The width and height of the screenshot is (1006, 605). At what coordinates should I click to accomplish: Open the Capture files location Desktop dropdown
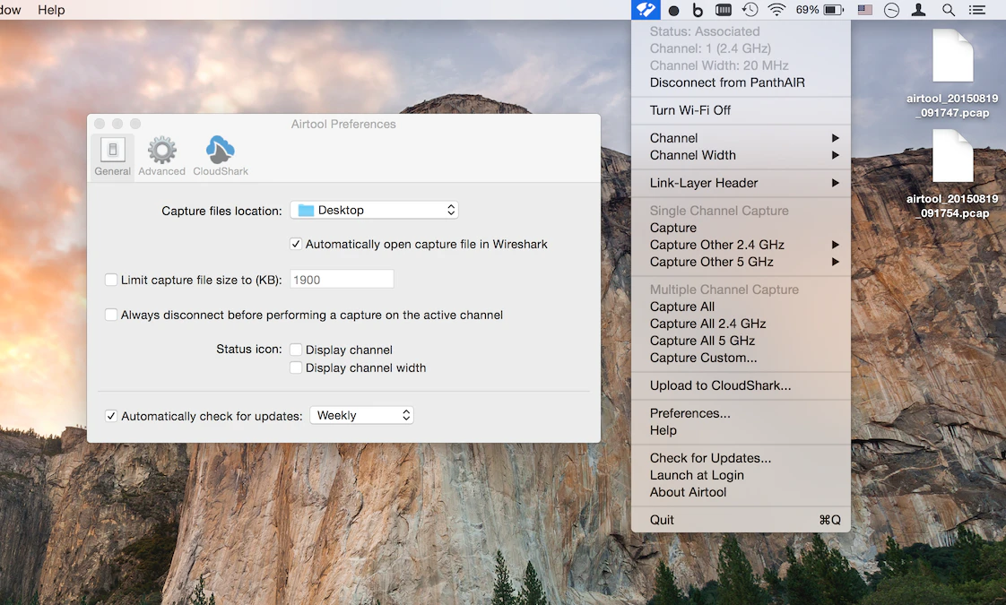click(x=374, y=210)
